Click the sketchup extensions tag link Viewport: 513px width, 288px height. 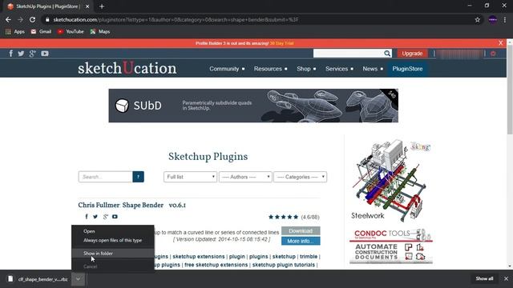pos(199,257)
